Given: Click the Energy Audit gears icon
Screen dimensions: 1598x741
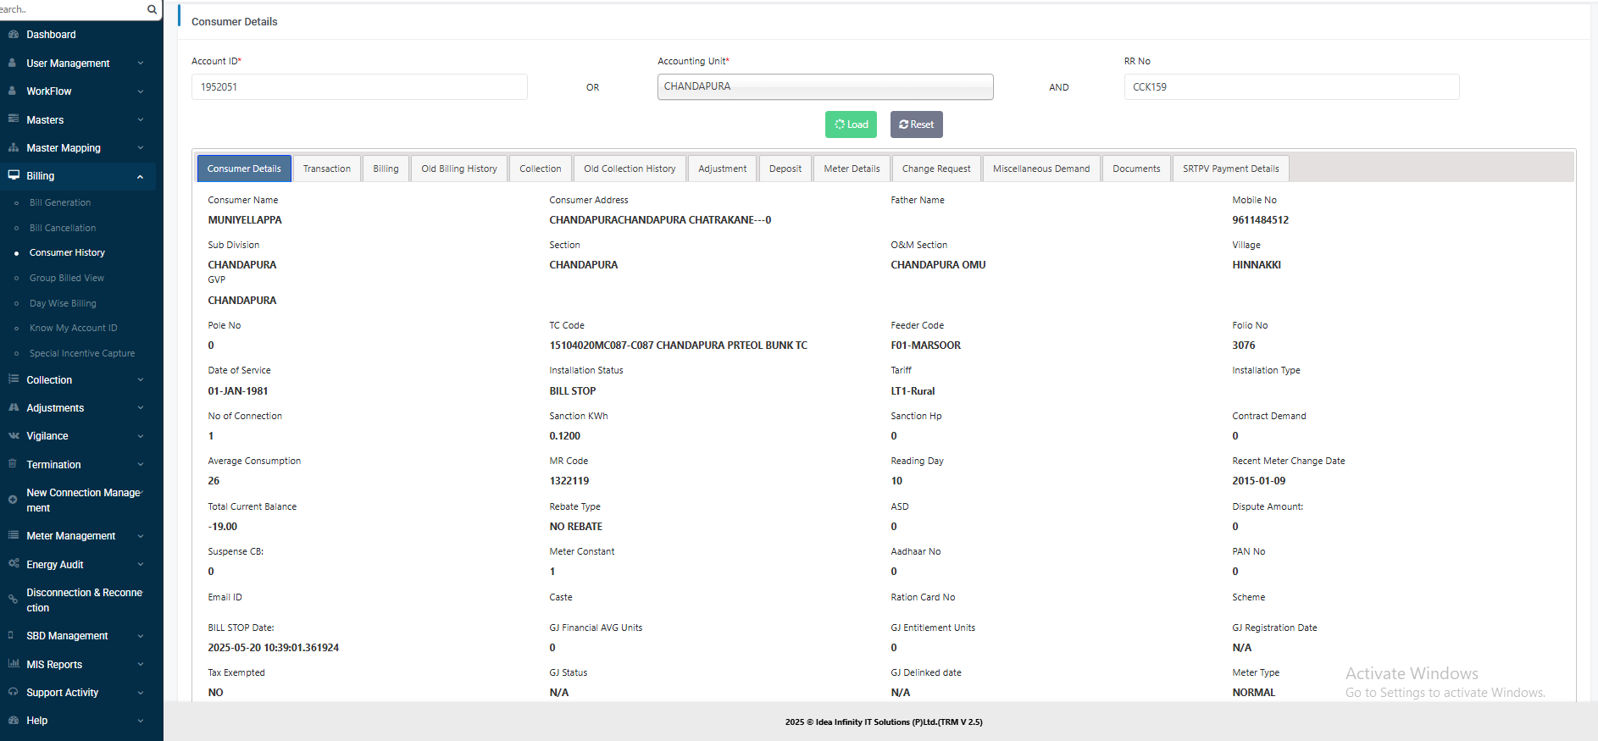Looking at the screenshot, I should click(13, 564).
